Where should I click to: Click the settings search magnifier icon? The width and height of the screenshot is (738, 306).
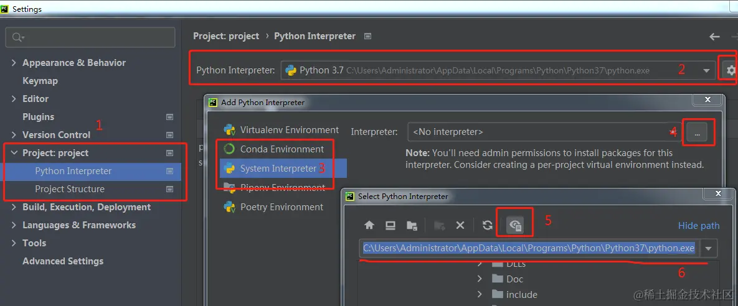[17, 37]
